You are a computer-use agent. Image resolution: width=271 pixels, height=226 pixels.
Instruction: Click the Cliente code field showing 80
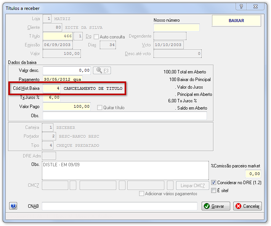[52, 27]
